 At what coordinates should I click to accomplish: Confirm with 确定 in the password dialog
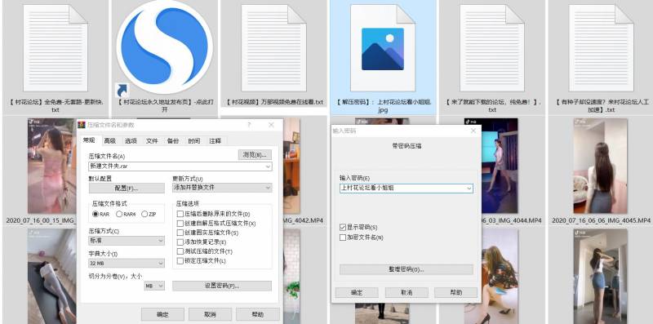[357, 292]
